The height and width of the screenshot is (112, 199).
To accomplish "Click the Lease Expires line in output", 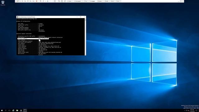I will (x=39, y=47).
